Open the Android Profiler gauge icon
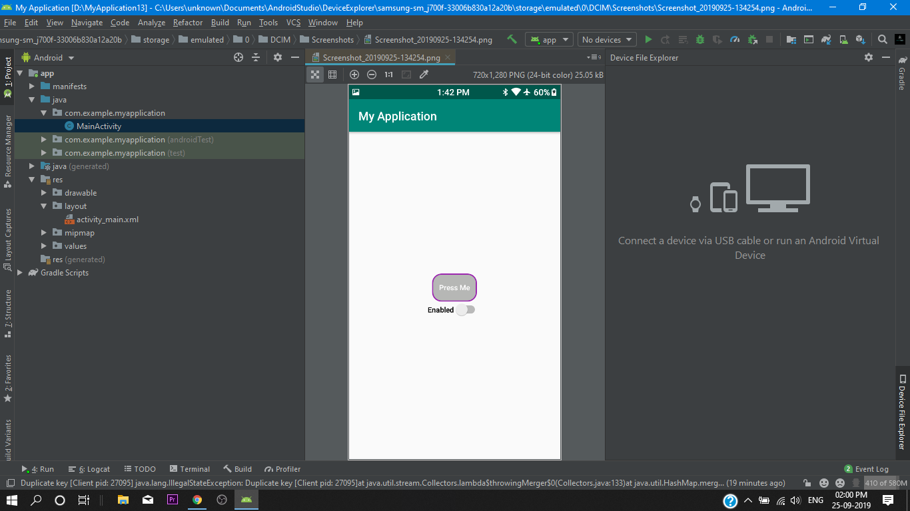This screenshot has height=511, width=910. [735, 40]
